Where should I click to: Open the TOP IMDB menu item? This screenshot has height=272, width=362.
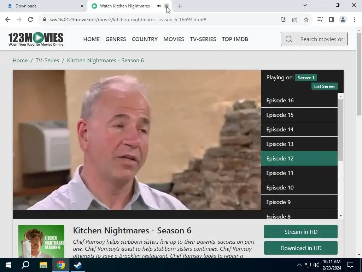click(235, 39)
